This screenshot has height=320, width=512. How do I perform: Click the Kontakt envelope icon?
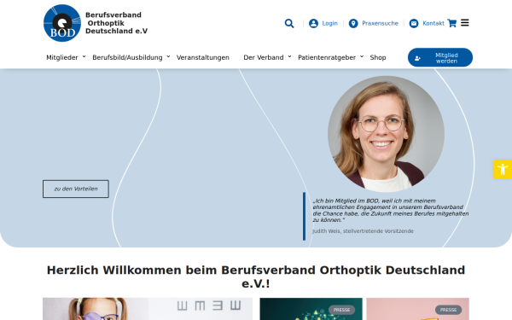tap(414, 24)
